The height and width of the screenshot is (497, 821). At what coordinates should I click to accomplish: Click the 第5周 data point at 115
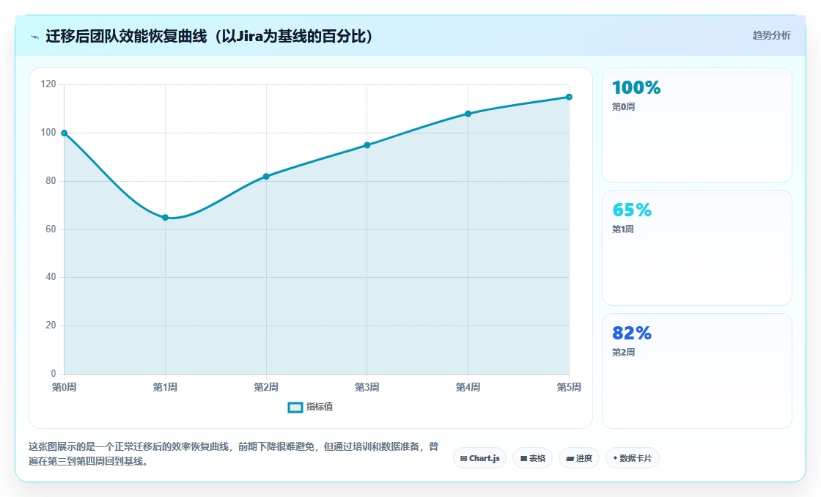569,97
